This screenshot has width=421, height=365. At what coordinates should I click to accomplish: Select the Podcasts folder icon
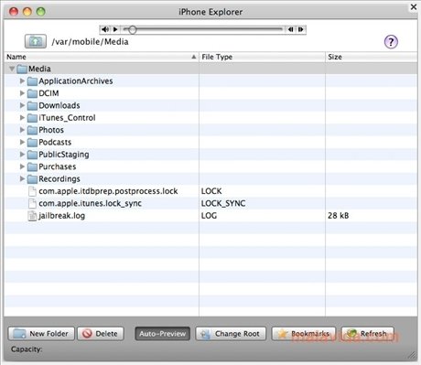(32, 143)
